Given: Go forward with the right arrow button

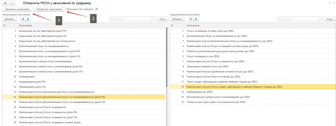Looking at the screenshot, I should (11, 3).
